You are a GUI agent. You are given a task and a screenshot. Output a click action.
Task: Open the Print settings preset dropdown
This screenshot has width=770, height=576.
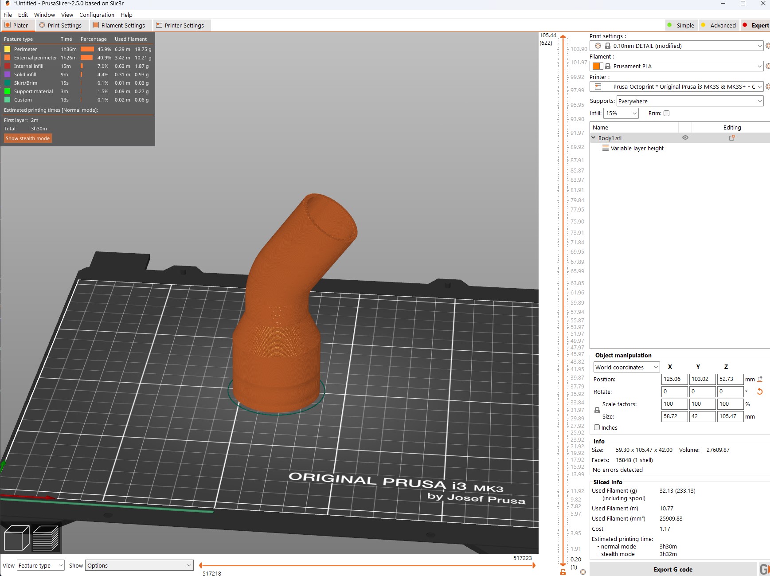(759, 46)
